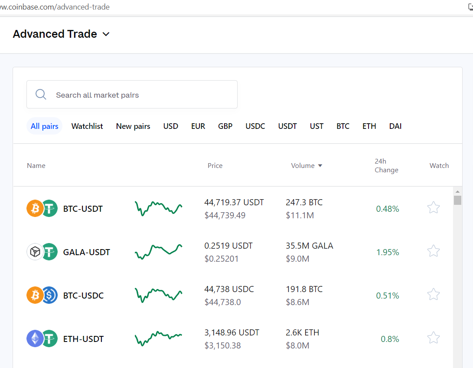The image size is (473, 368).
Task: Click the Bitcoin icon in BTC-USDC row
Action: (35, 295)
